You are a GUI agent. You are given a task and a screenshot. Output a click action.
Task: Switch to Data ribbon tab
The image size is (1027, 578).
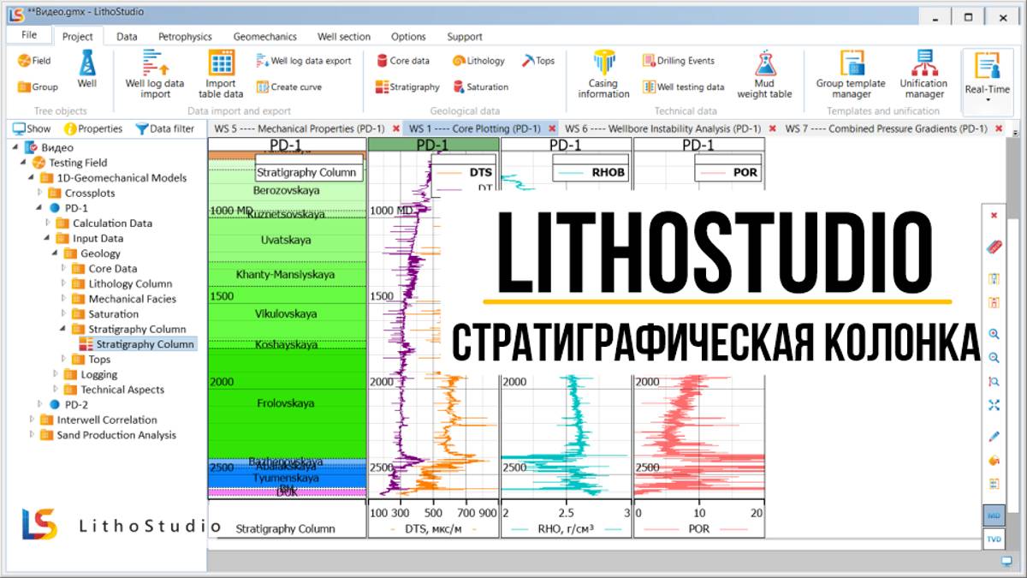tap(127, 37)
